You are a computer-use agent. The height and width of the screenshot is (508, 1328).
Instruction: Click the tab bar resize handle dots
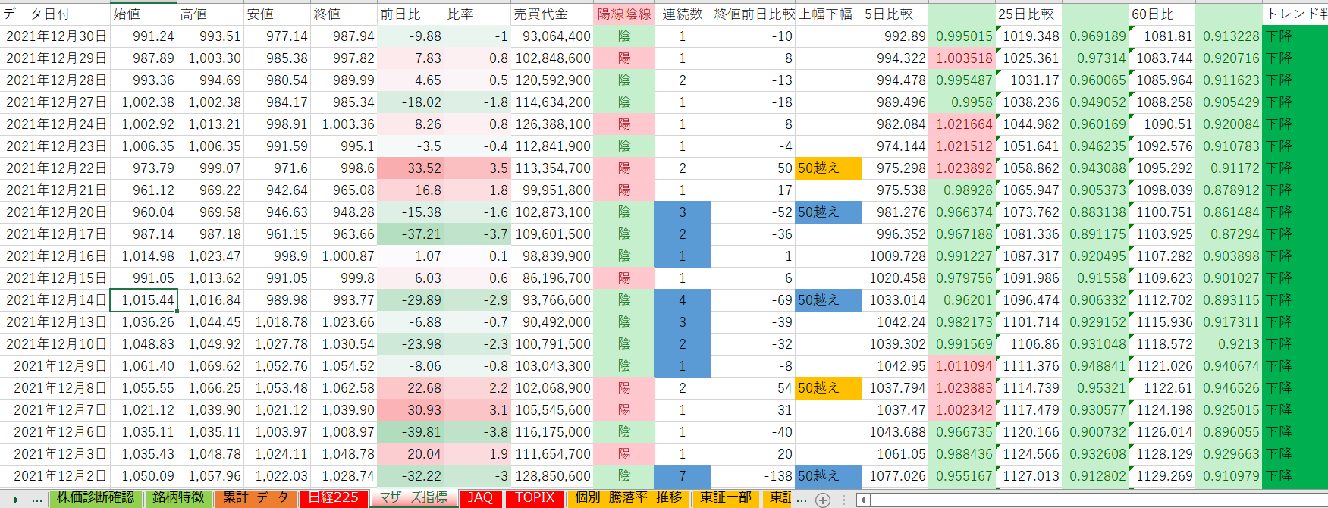point(843,500)
